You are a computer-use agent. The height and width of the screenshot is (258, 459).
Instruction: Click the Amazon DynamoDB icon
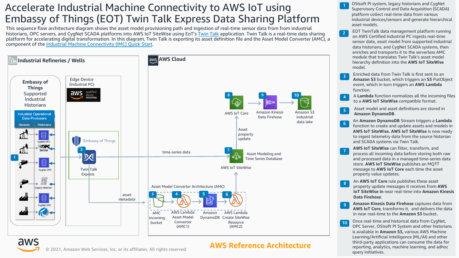210,200
